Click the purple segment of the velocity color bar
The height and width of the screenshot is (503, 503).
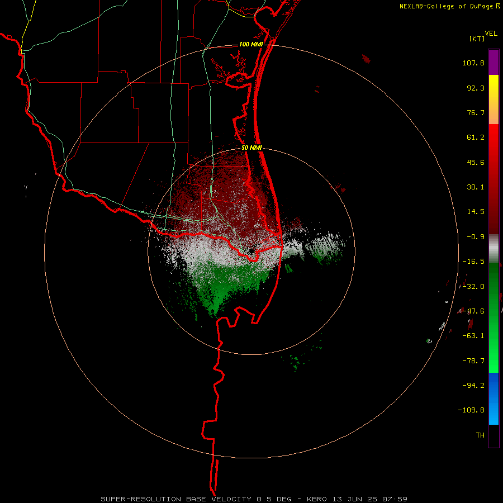point(493,62)
